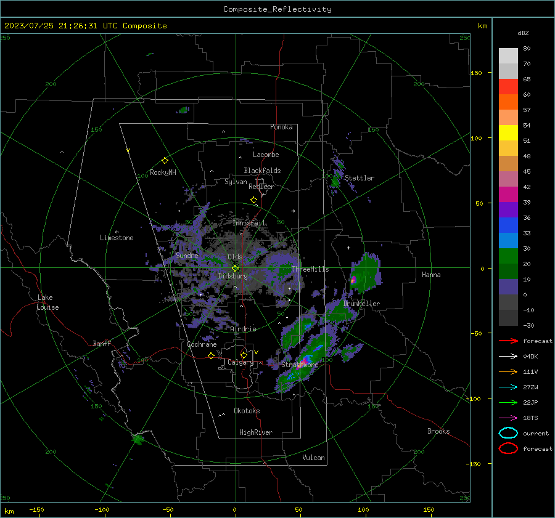Click the green echo near Stettler
The width and height of the screenshot is (555, 518).
335,181
